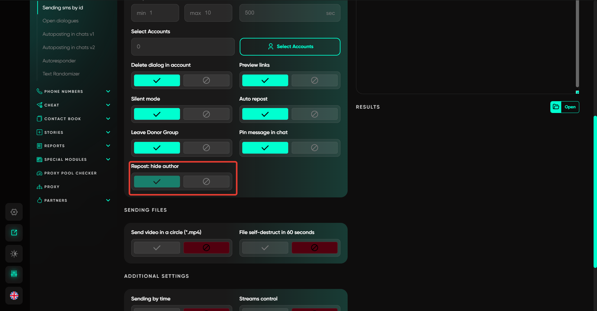Click the text area vertical scrollbar
The width and height of the screenshot is (597, 311).
click(577, 43)
